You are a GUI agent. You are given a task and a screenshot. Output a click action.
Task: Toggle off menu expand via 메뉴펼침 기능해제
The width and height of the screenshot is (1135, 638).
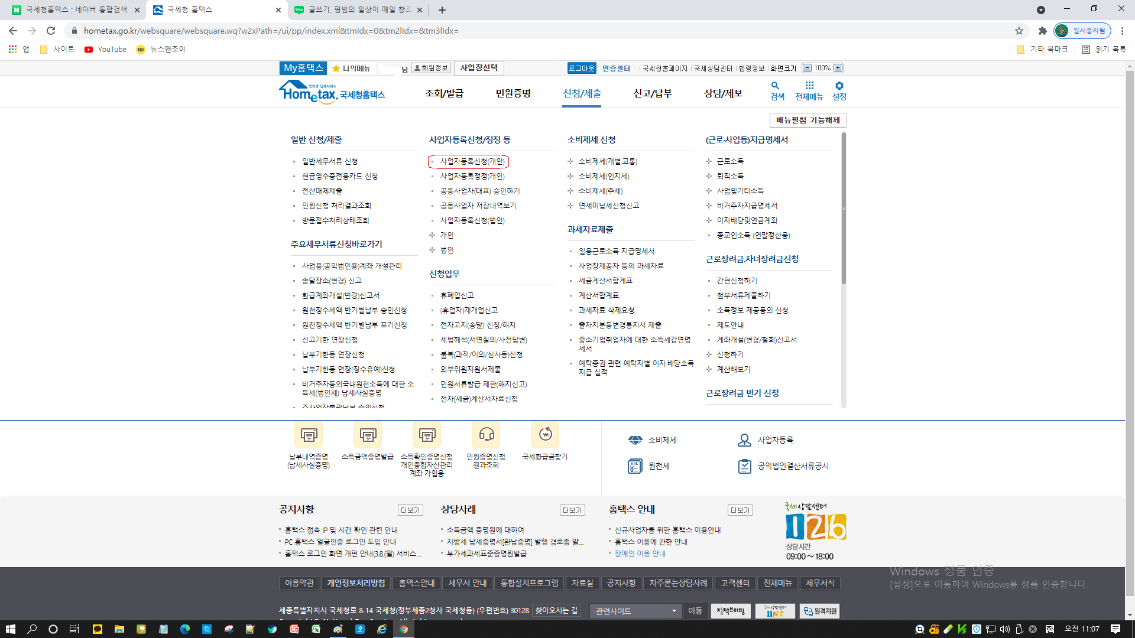pyautogui.click(x=808, y=121)
